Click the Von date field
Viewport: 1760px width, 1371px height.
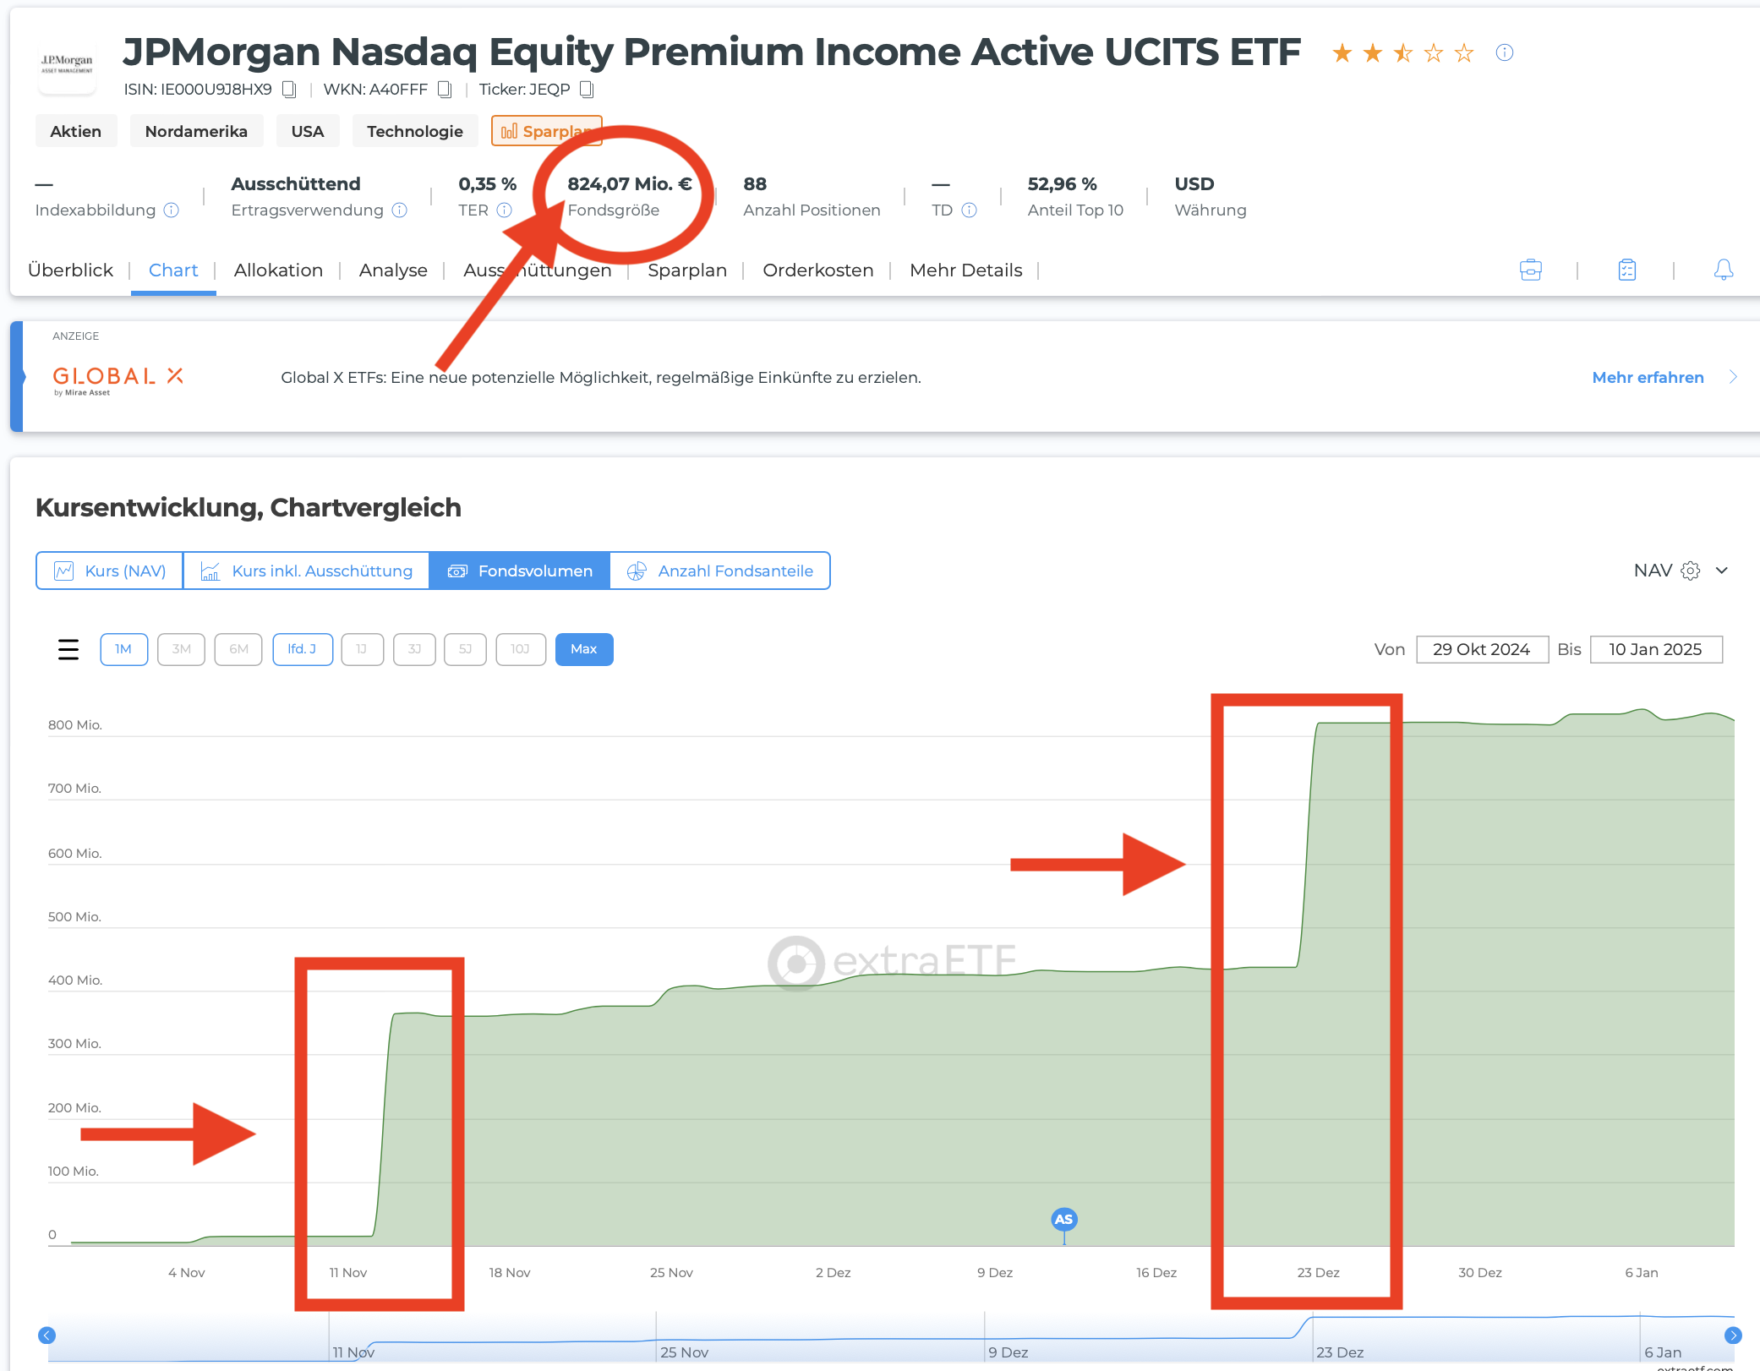[x=1481, y=649]
